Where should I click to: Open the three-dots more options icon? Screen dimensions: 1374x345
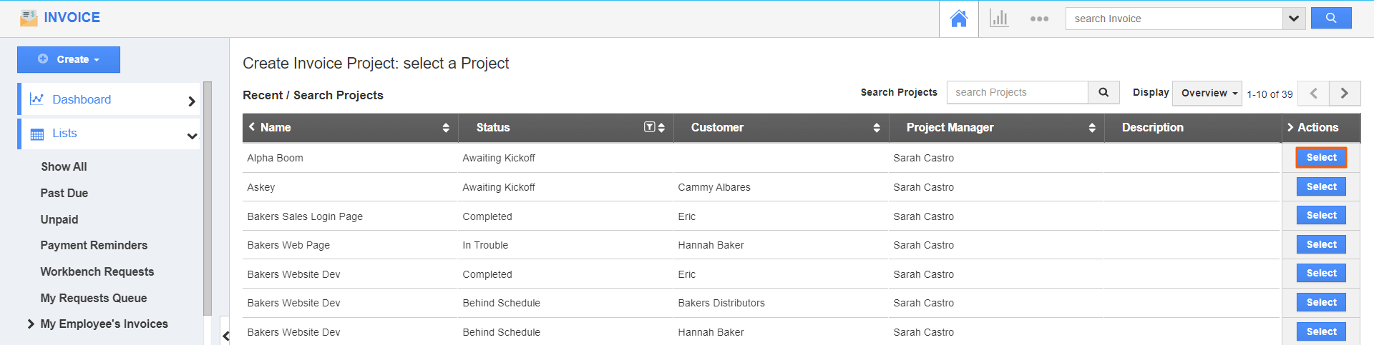pyautogui.click(x=1039, y=19)
